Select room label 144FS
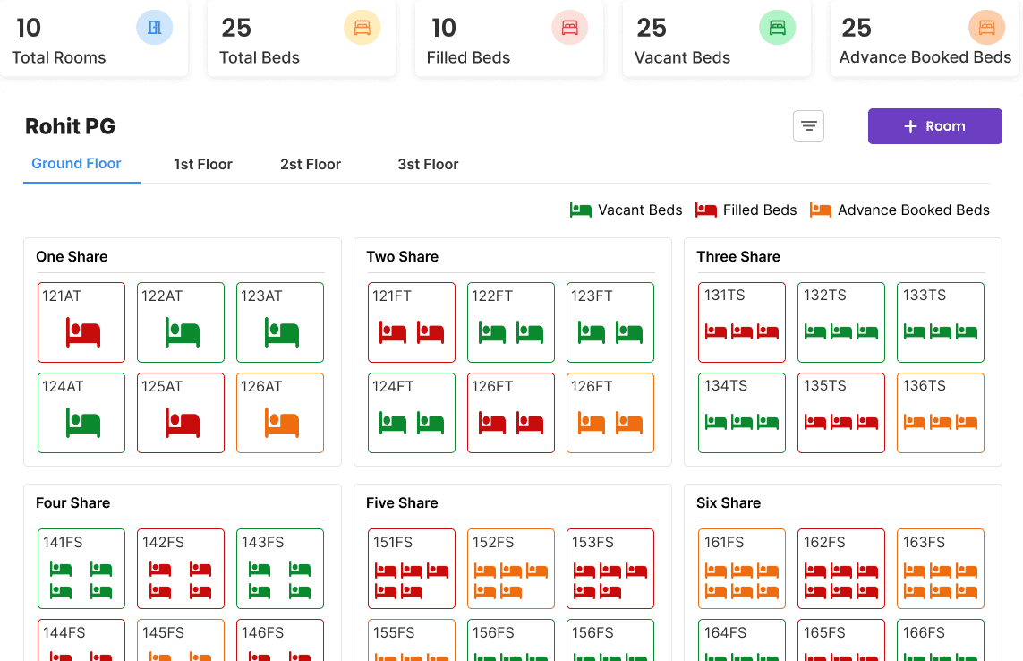The height and width of the screenshot is (661, 1023). point(64,632)
